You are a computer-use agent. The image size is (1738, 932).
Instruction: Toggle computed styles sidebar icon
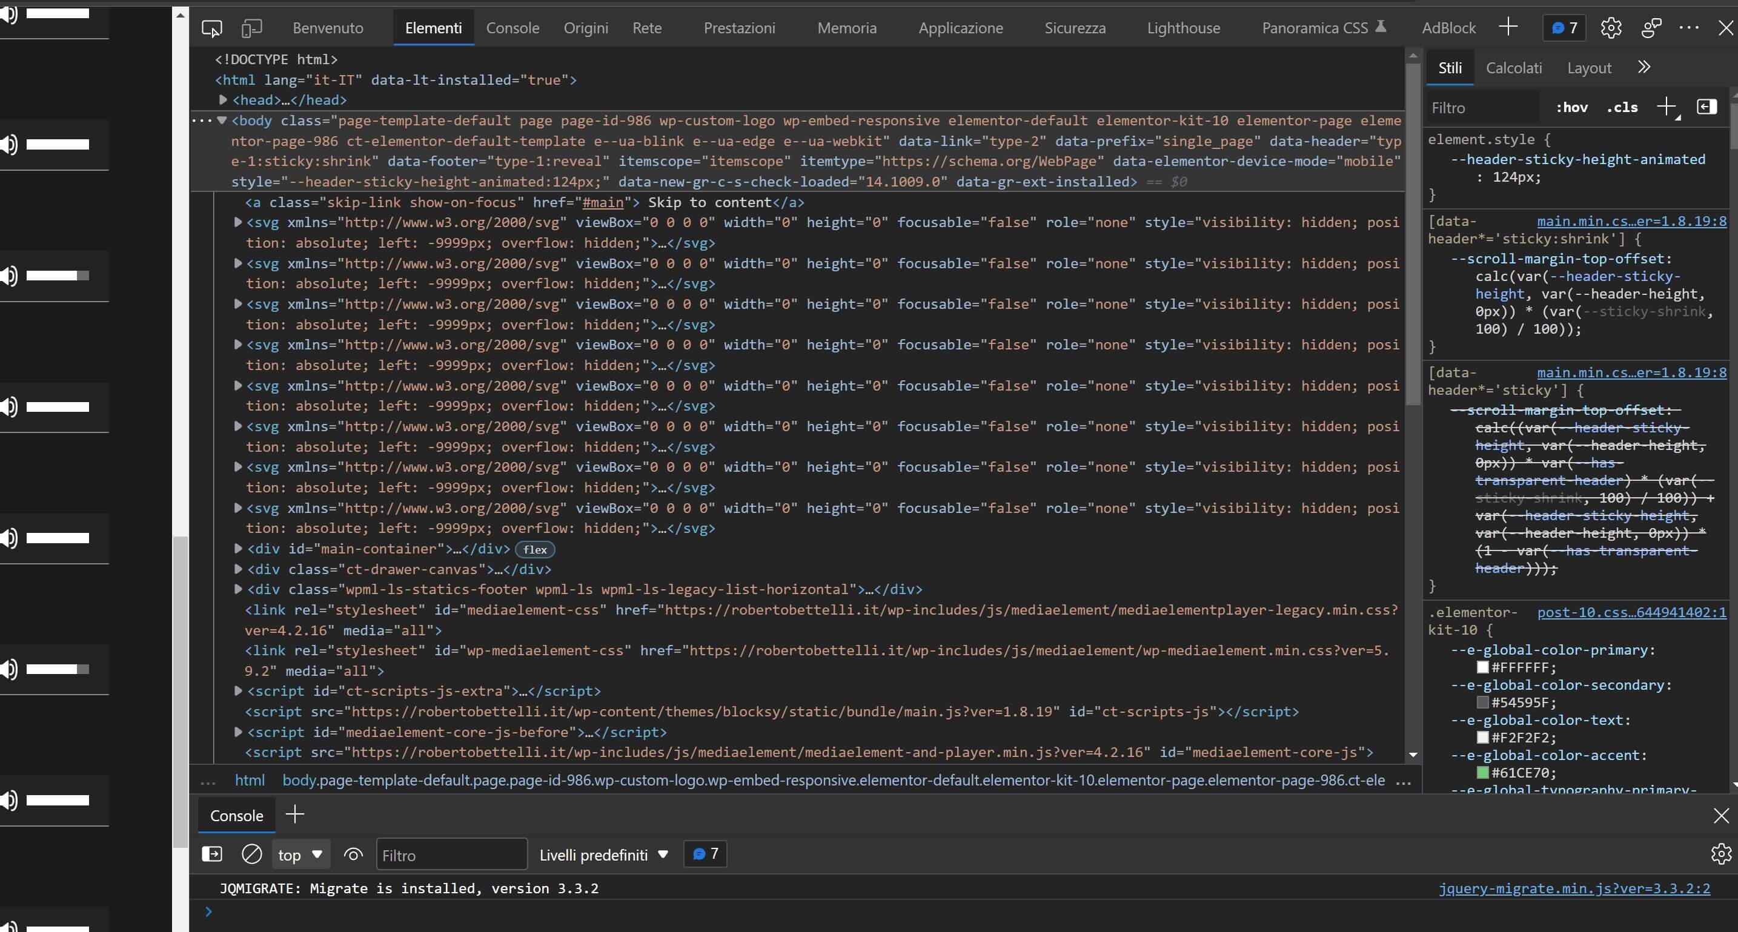click(1706, 107)
